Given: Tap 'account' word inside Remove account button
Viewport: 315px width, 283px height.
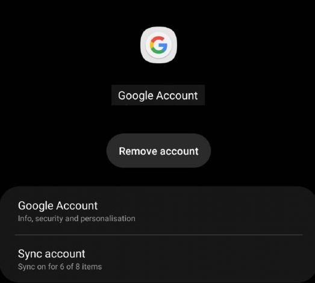Looking at the screenshot, I should pyautogui.click(x=179, y=151).
